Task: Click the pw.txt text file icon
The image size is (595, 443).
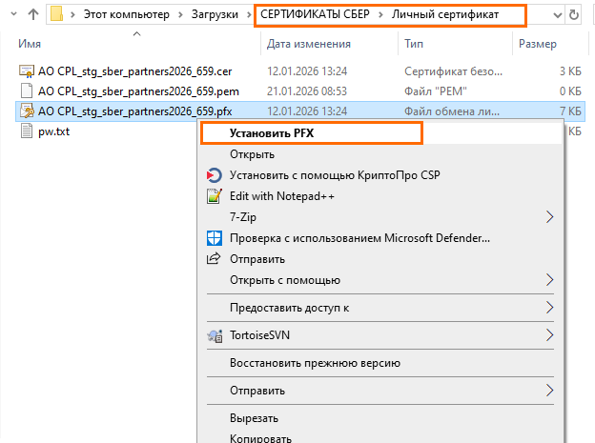Action: (27, 131)
